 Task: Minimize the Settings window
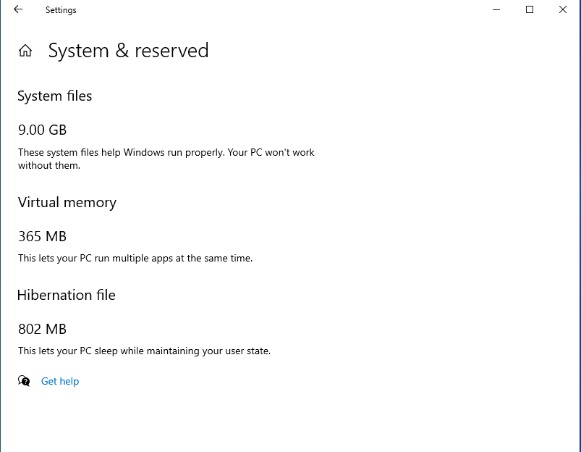click(496, 10)
